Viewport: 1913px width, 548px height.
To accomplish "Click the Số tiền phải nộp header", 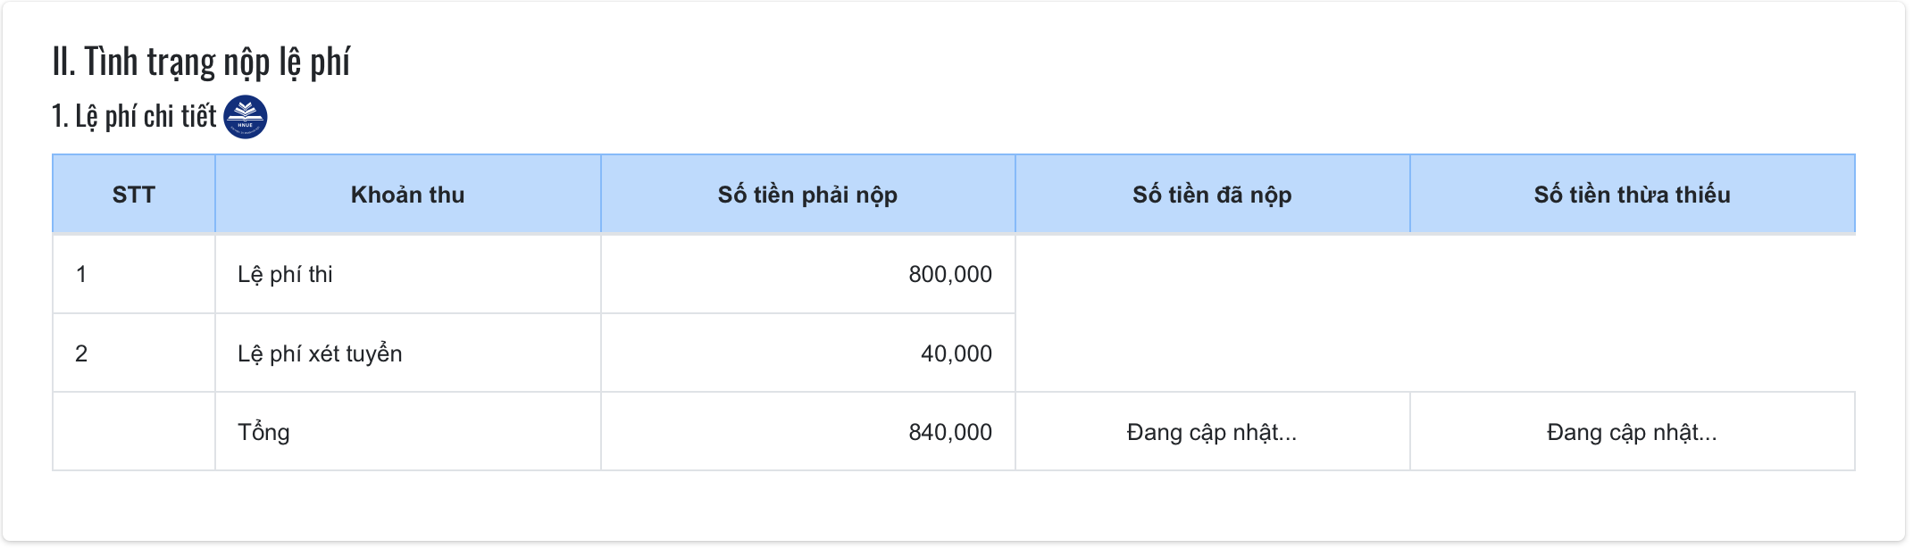I will coord(807,195).
